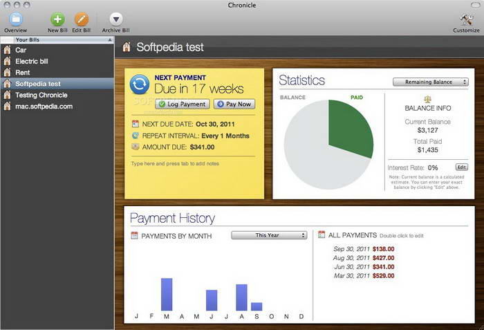Select the Electric bill entry
The height and width of the screenshot is (330, 484).
[x=57, y=61]
